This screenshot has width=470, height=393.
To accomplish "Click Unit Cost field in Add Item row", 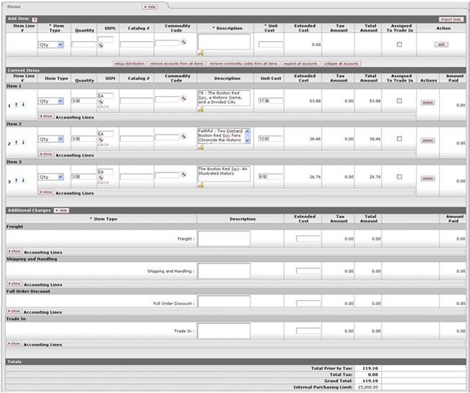I will point(271,45).
